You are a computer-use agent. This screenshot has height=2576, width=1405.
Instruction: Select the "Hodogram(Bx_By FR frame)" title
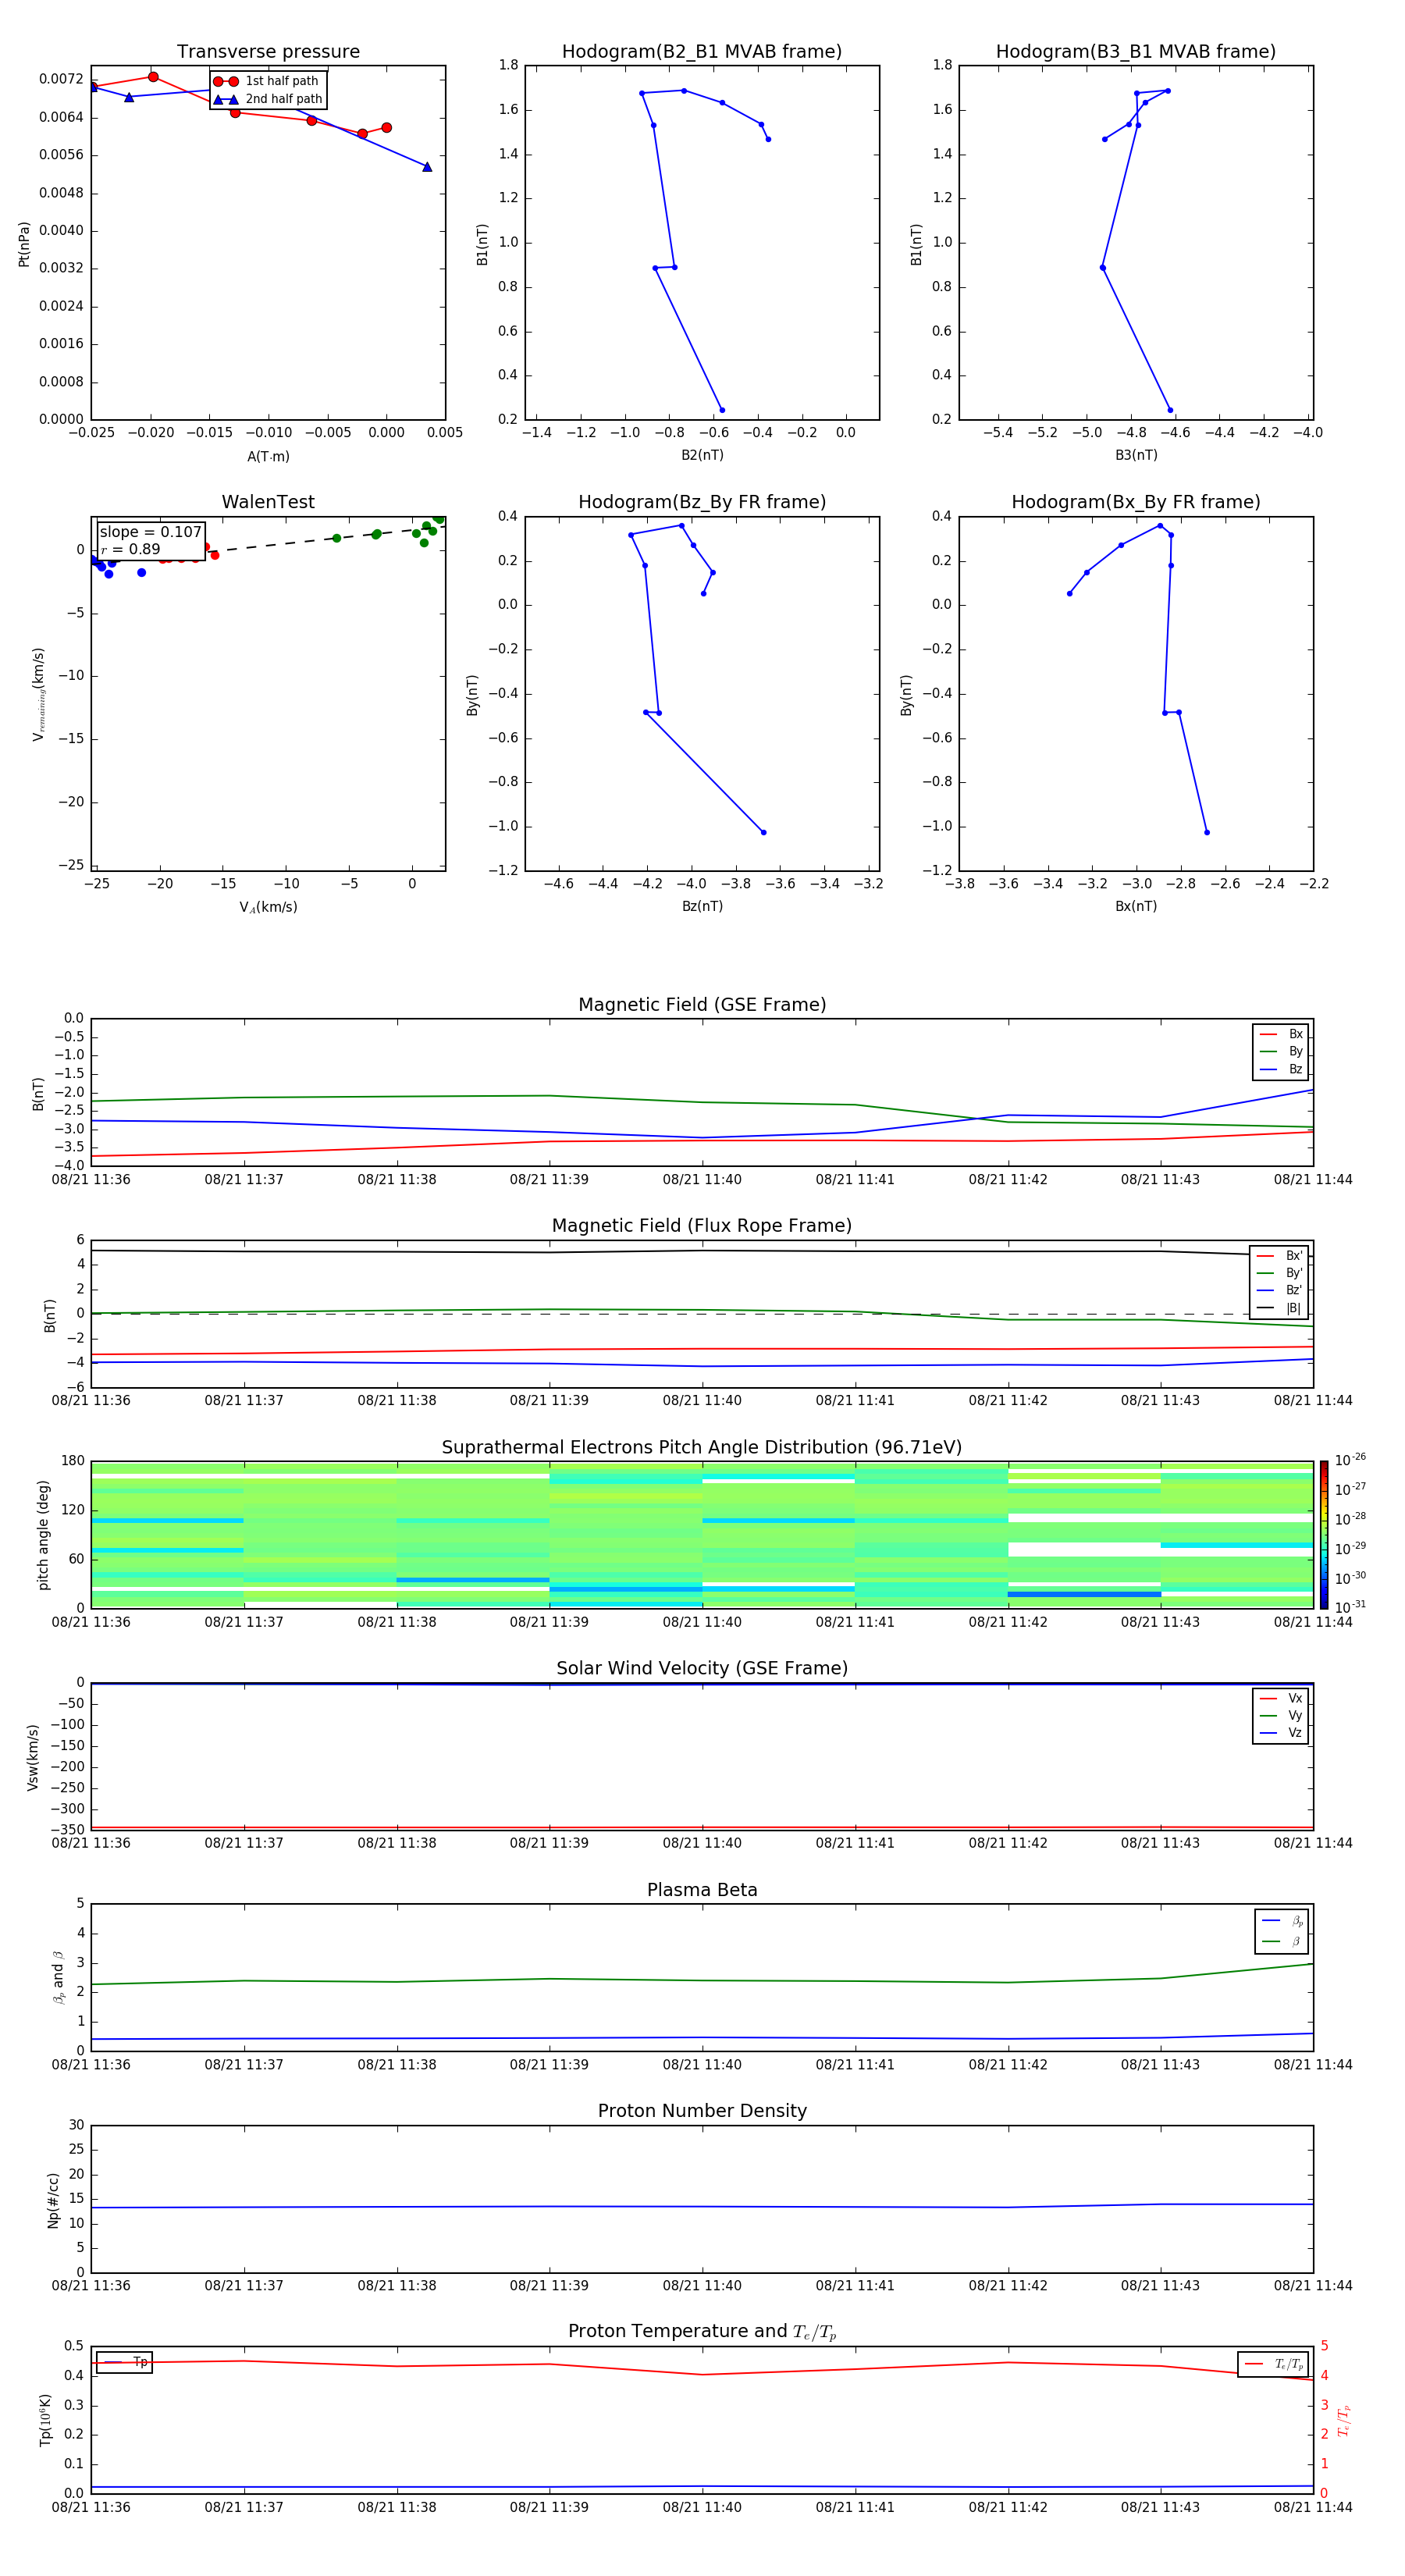tap(1136, 502)
